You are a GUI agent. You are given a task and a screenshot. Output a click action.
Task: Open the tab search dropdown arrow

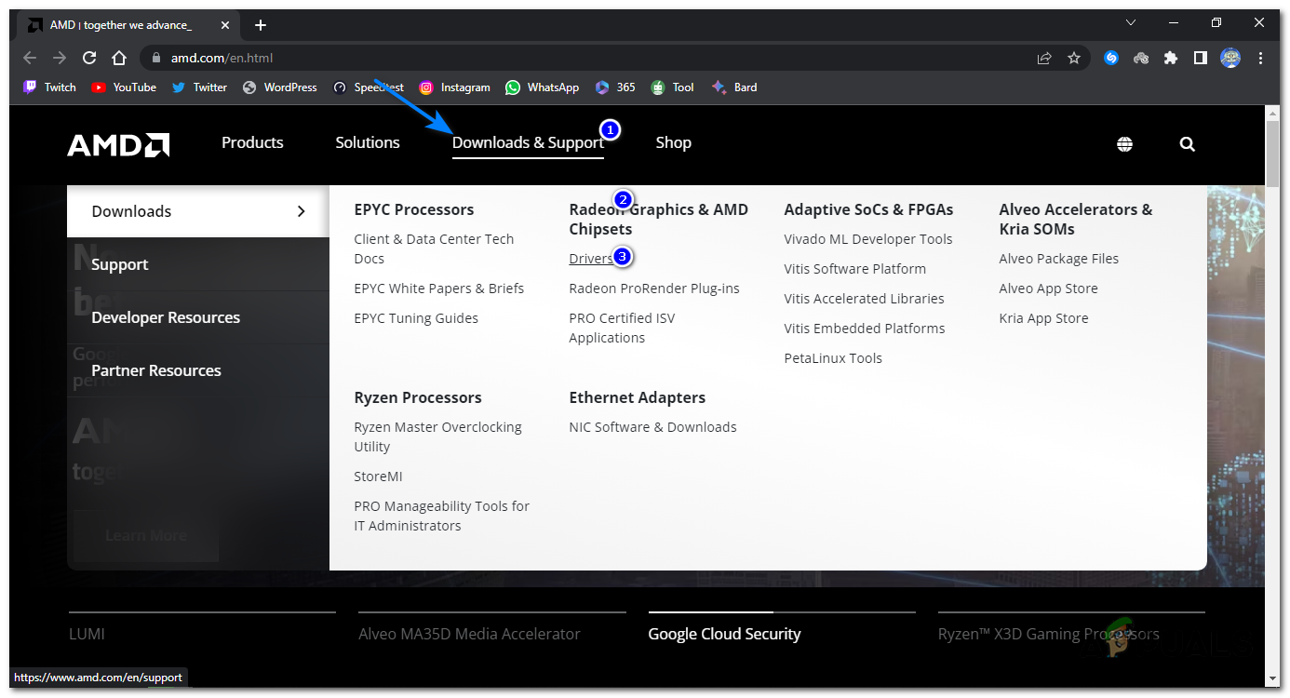(x=1130, y=22)
